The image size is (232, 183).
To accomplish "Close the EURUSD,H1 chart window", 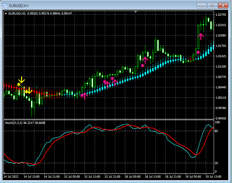I will pos(223,5).
